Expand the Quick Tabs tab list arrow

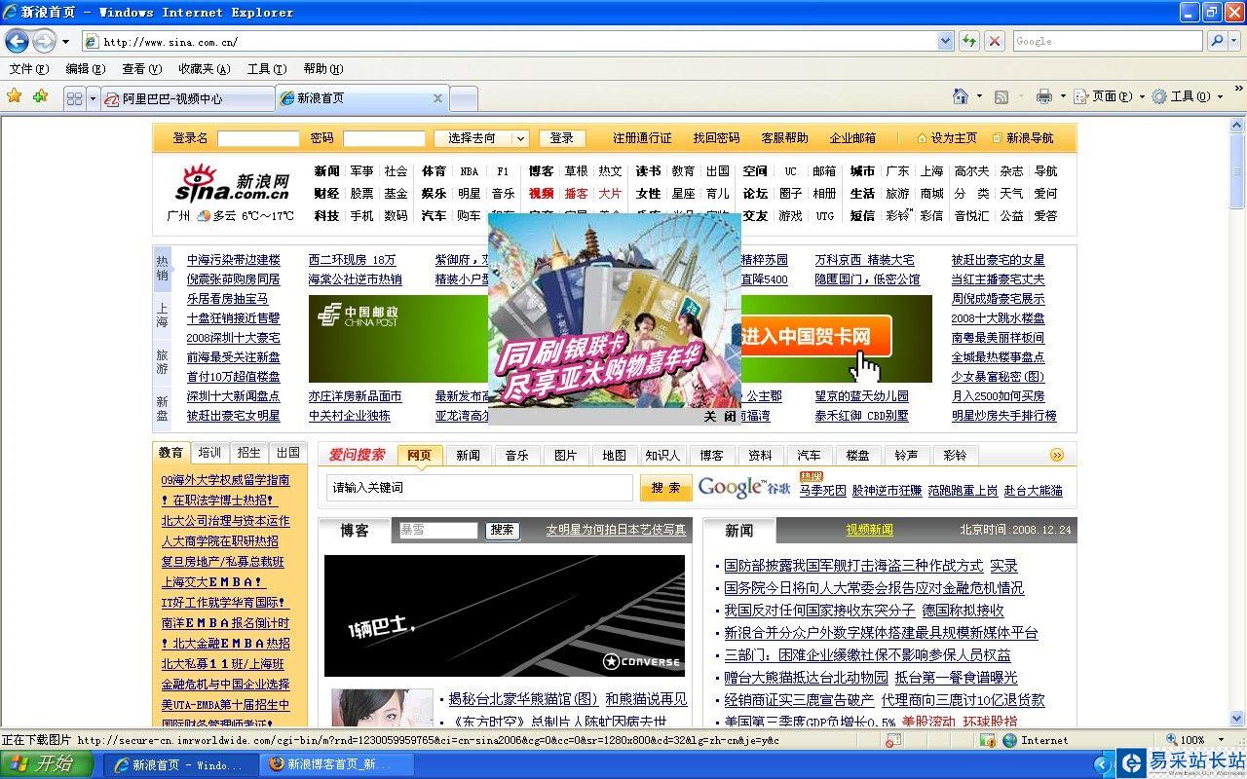coord(94,98)
